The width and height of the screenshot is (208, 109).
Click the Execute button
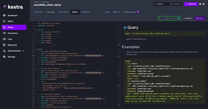click(x=191, y=4)
